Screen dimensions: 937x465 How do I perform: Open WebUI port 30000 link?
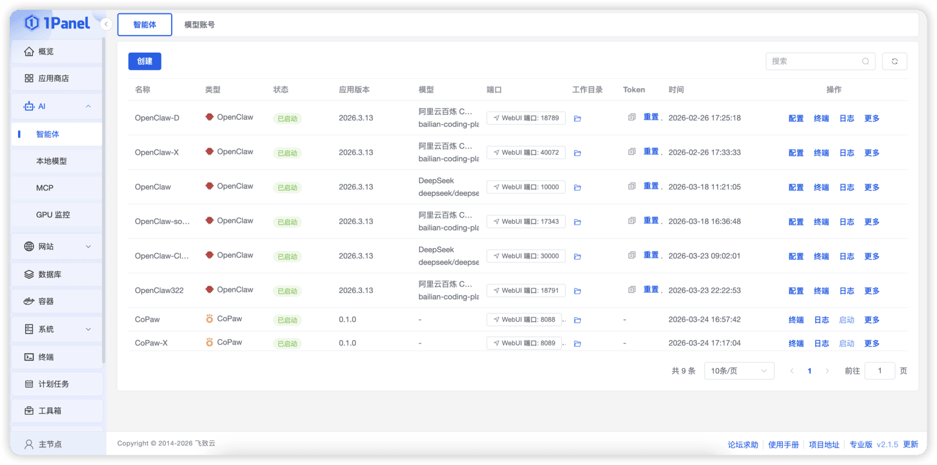pos(526,256)
